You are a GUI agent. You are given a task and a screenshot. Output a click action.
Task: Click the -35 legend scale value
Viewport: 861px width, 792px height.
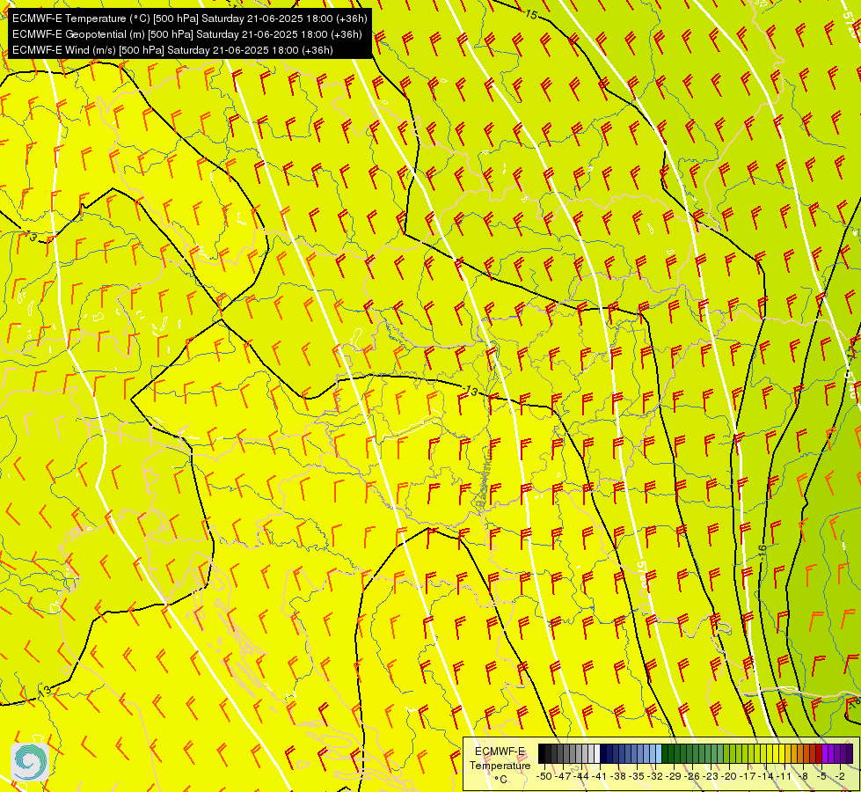(637, 776)
